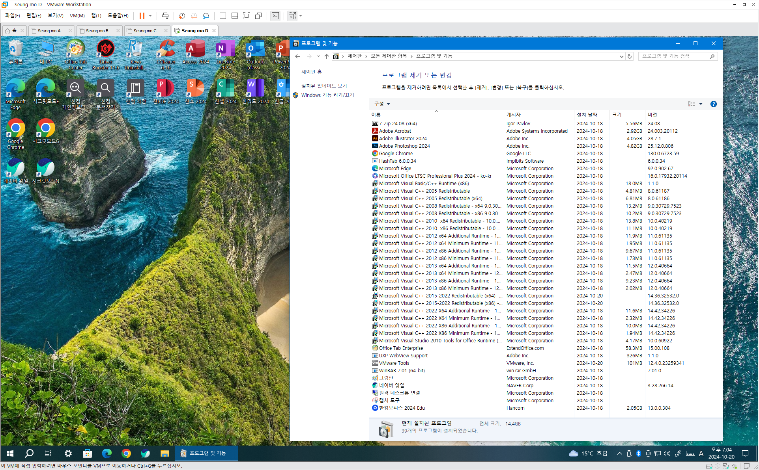
Task: Select Adobe Photoshop 2024 in the list
Action: click(404, 146)
